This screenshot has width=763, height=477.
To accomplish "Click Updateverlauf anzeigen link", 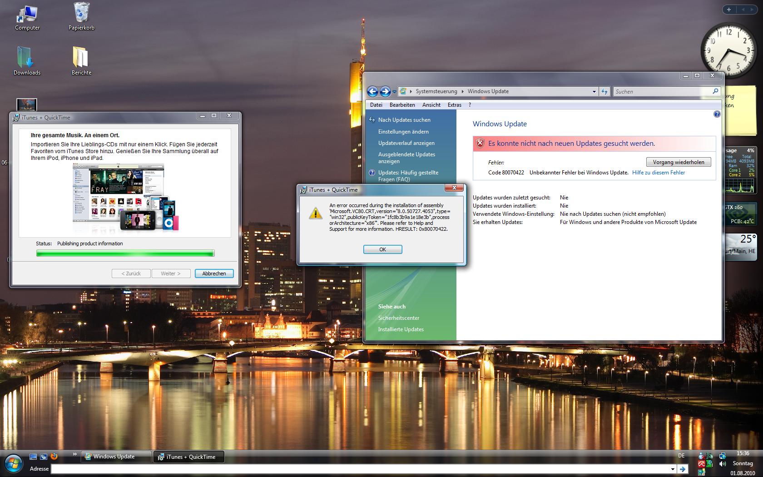I will 406,143.
